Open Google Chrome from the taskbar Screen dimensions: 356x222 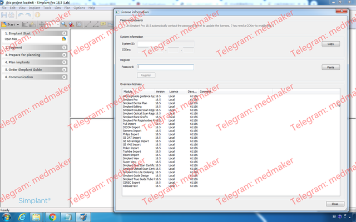pyautogui.click(x=52, y=217)
